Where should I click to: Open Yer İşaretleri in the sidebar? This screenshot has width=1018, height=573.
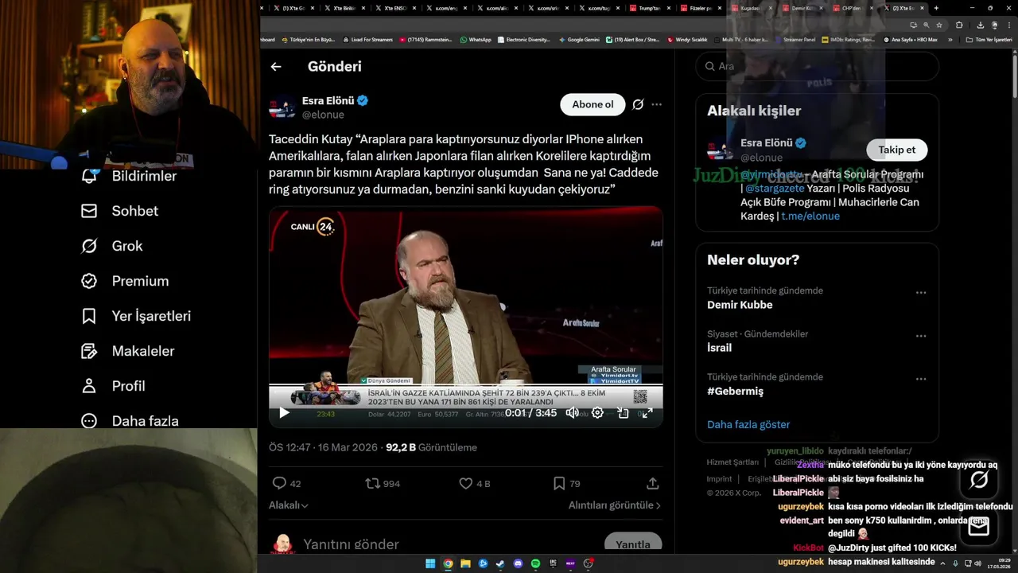point(136,316)
